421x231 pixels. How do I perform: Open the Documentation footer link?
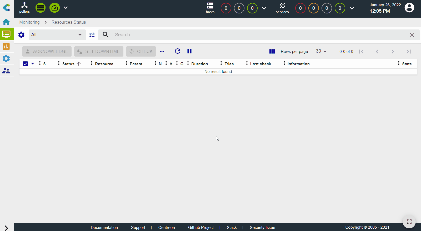point(104,227)
